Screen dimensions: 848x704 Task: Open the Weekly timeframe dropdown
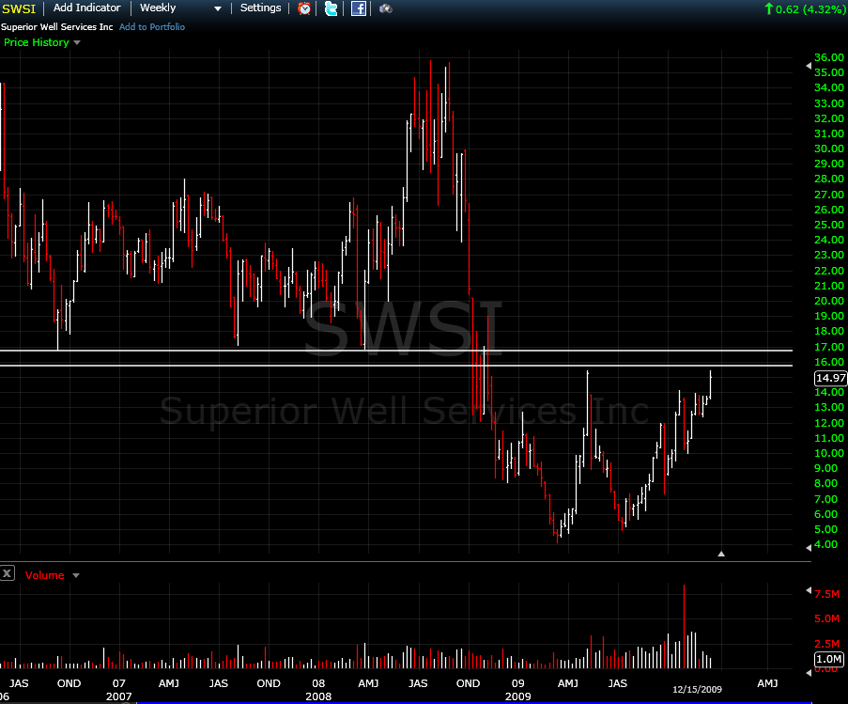coord(180,8)
